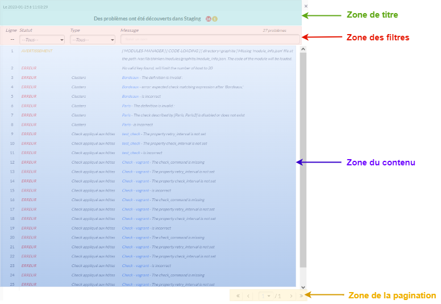Screen dimensions: 441x304
Task: Go to the first page of results
Action: 237,296
